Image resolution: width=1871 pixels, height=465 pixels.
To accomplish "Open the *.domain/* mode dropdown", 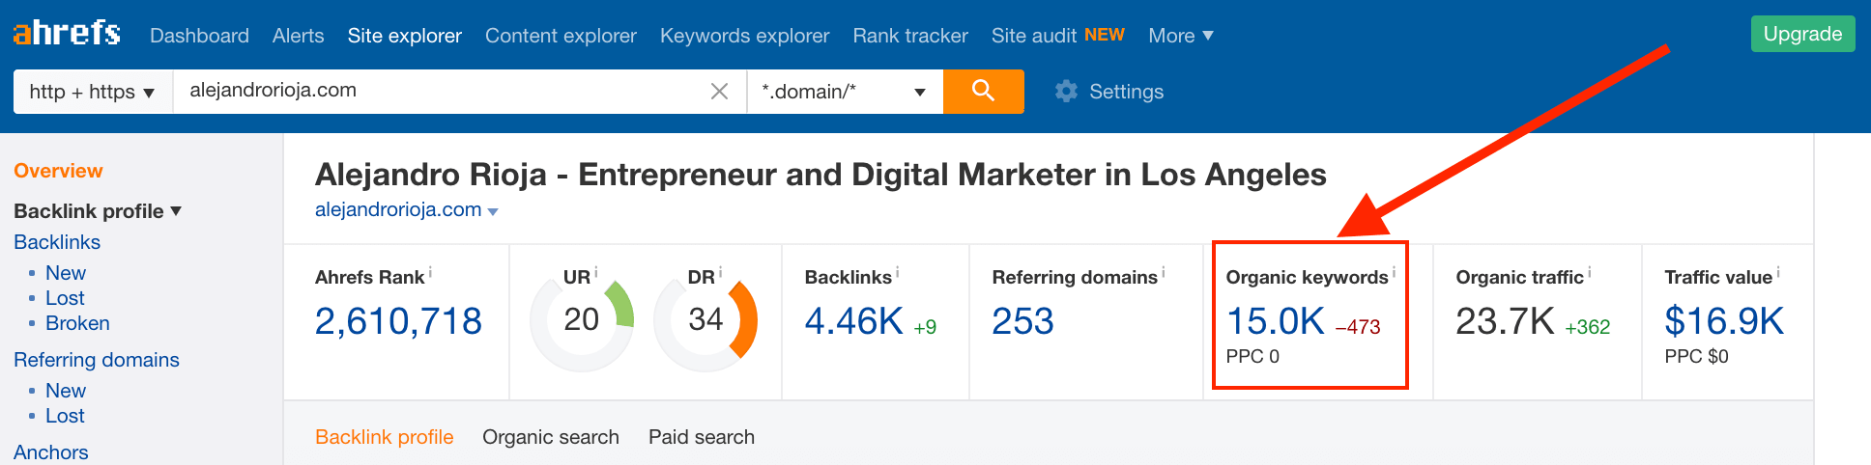I will tap(845, 92).
